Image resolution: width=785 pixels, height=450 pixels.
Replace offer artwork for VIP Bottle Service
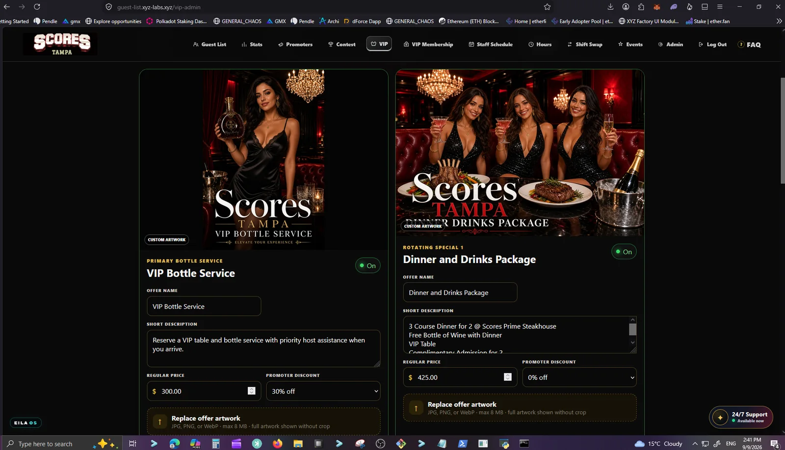point(263,422)
